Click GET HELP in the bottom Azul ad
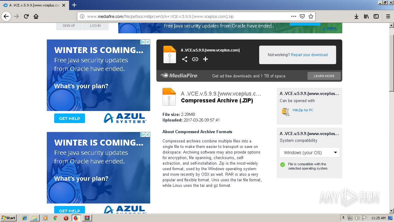 (x=70, y=211)
